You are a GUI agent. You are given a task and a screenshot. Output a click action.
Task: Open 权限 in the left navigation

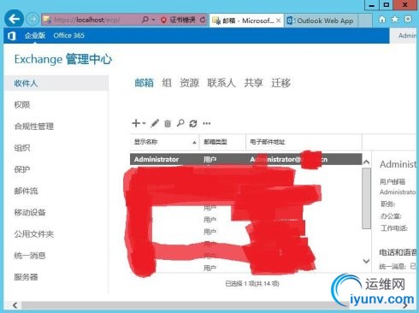point(22,105)
